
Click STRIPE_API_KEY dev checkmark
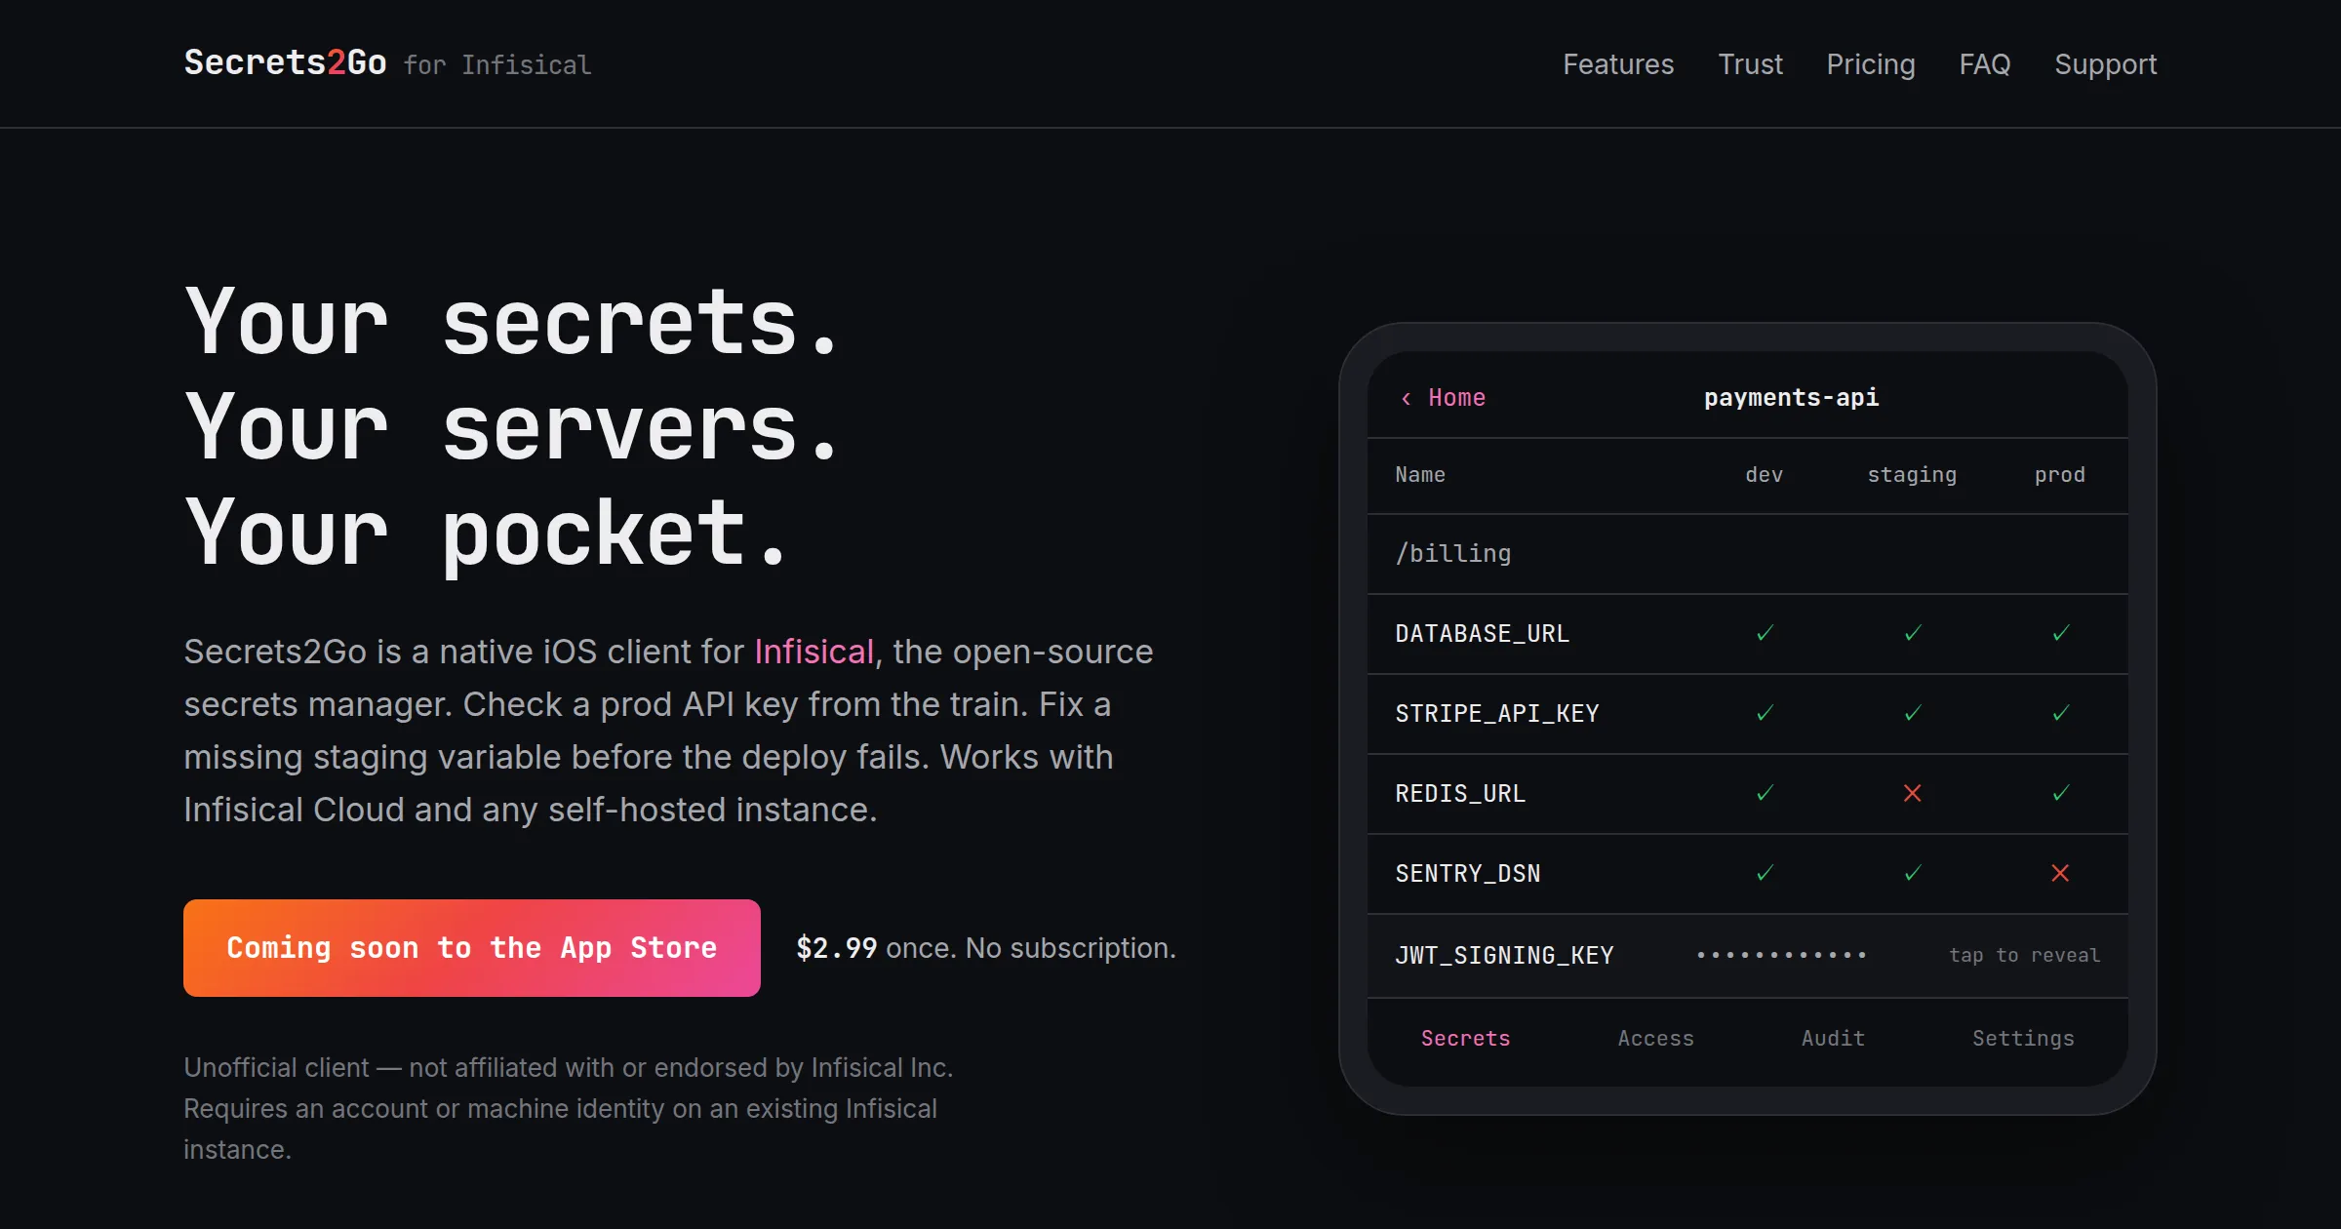(x=1765, y=713)
